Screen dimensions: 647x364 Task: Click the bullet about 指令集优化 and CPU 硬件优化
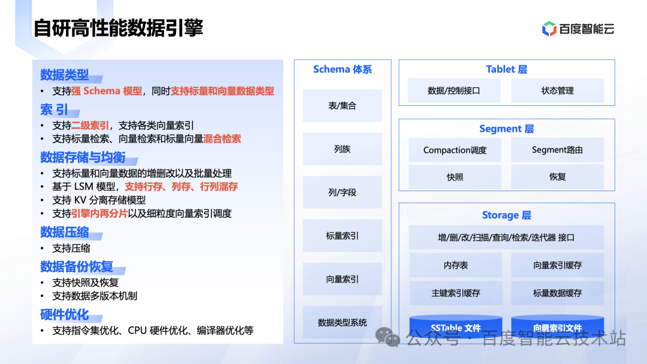coord(153,330)
